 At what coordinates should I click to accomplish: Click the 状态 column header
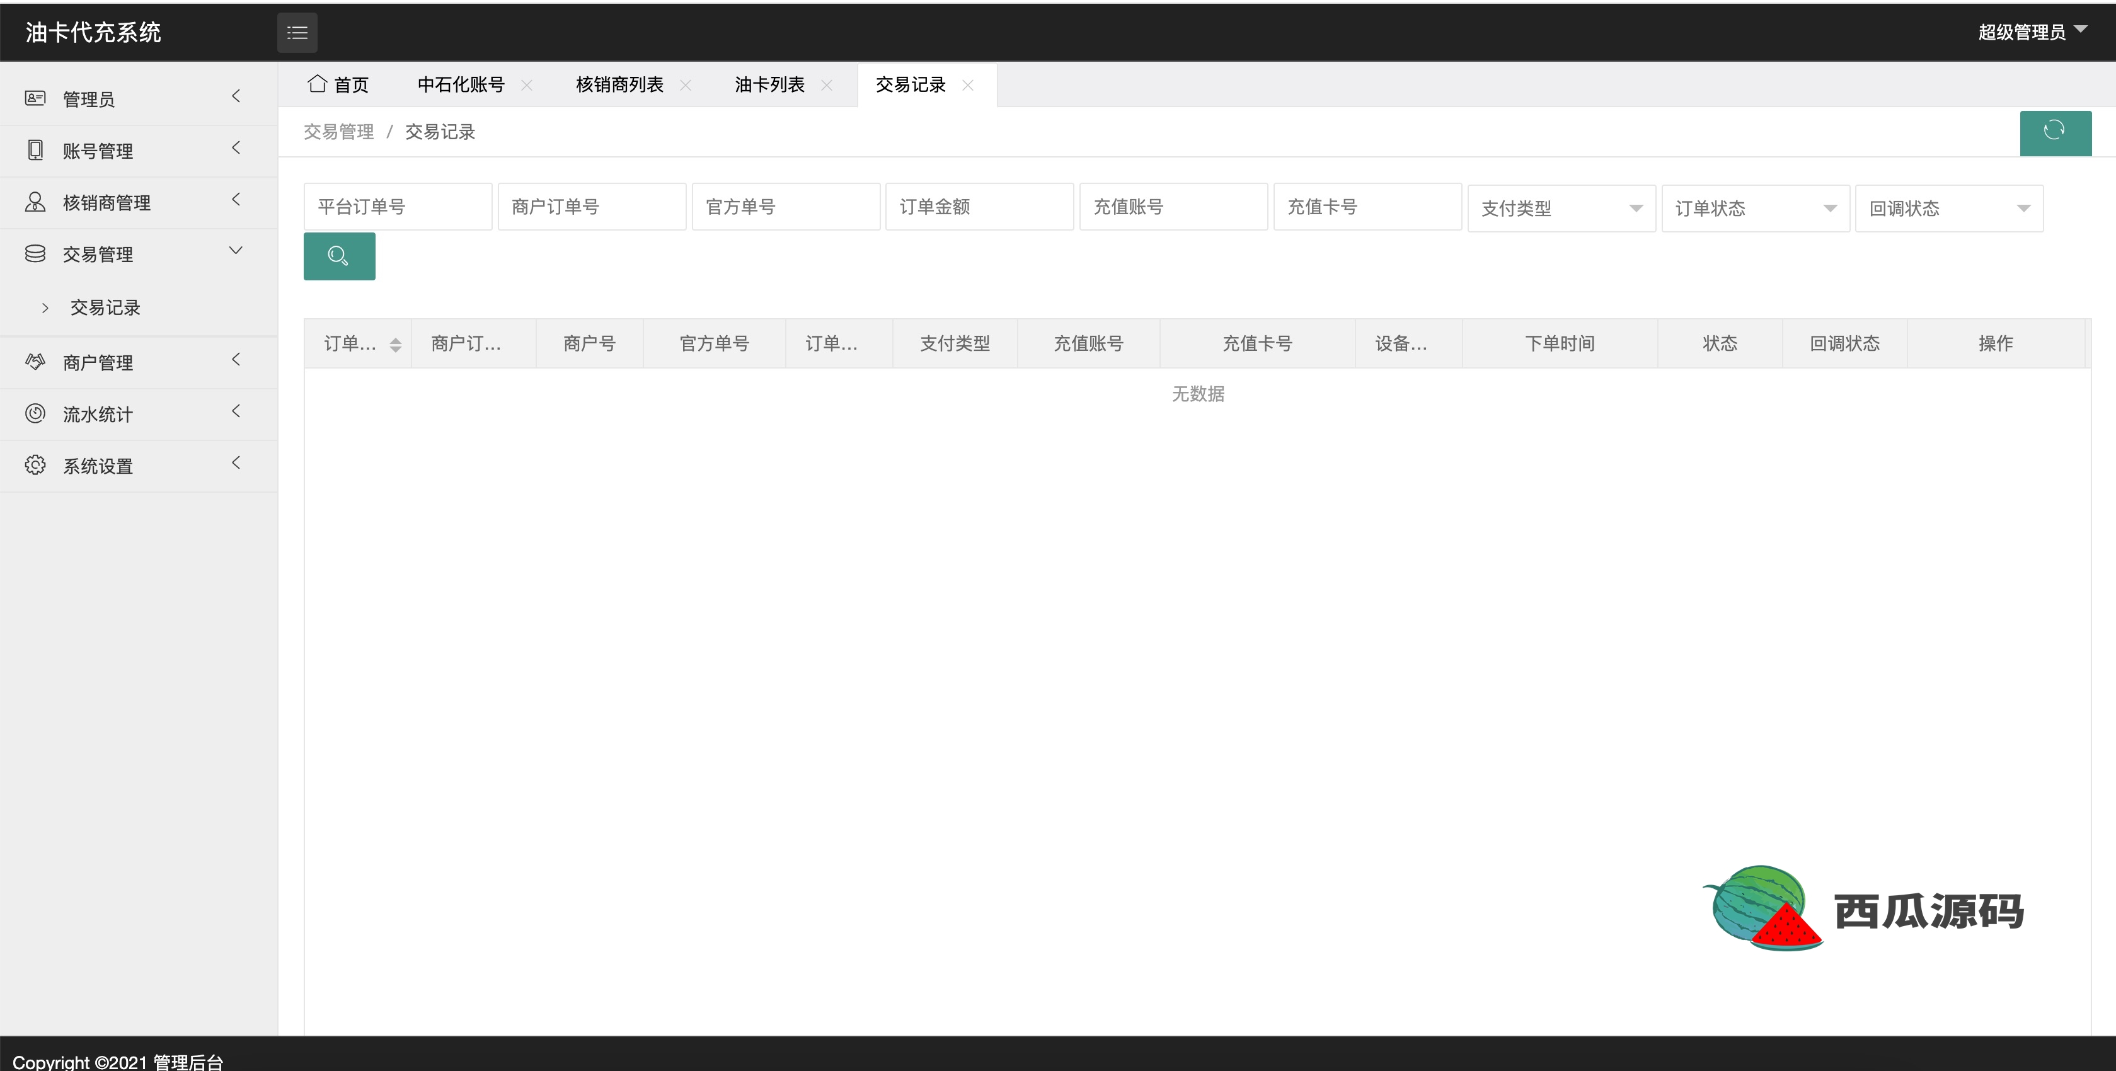(1720, 343)
